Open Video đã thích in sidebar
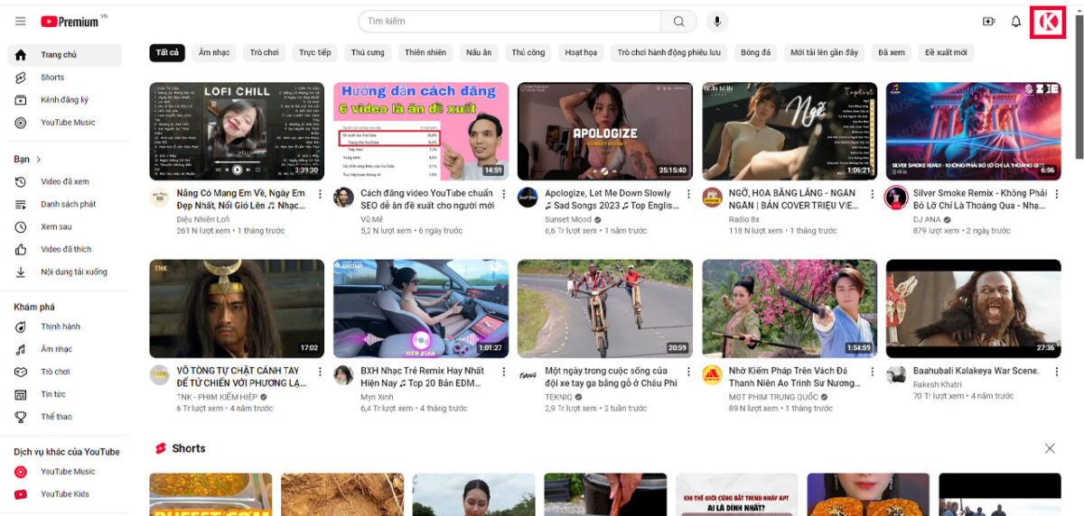Image resolution: width=1084 pixels, height=516 pixels. pos(64,250)
